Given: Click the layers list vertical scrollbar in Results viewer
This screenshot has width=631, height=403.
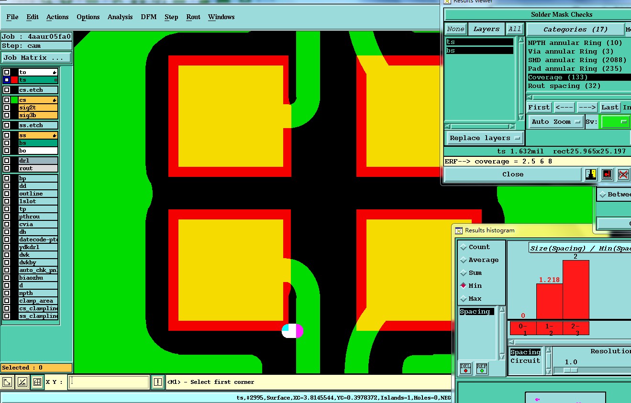Looking at the screenshot, I should click(521, 79).
